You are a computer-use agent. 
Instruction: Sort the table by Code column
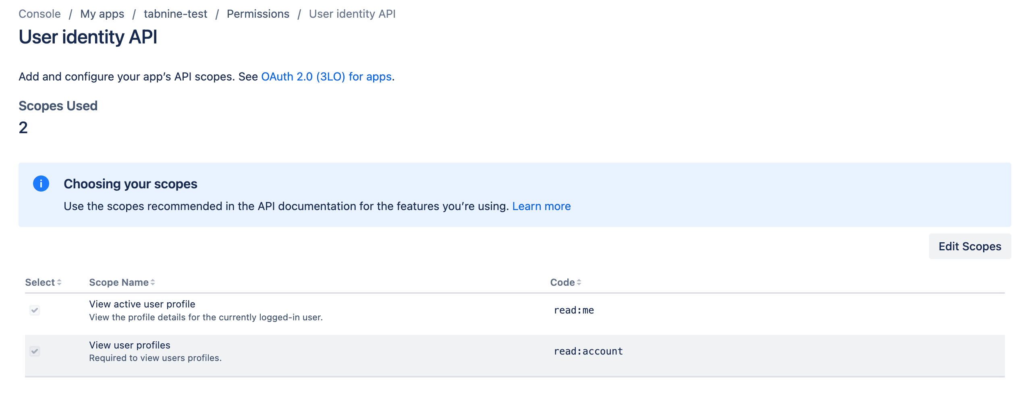point(565,283)
